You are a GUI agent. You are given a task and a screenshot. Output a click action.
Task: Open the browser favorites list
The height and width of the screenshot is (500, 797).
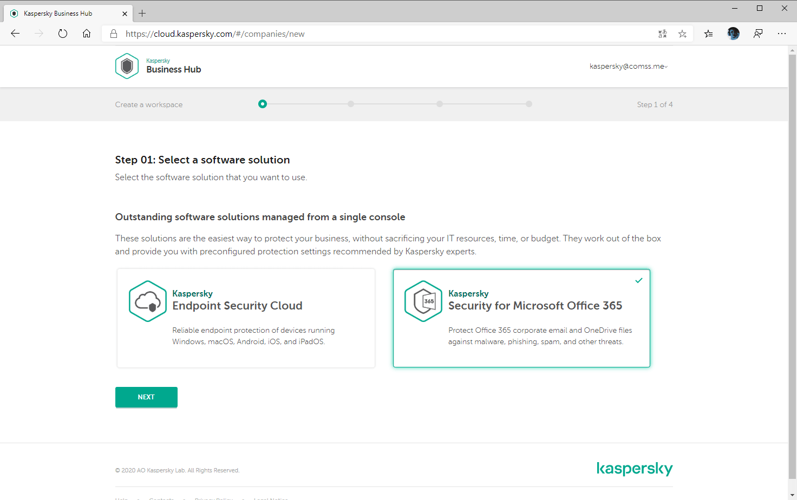708,34
